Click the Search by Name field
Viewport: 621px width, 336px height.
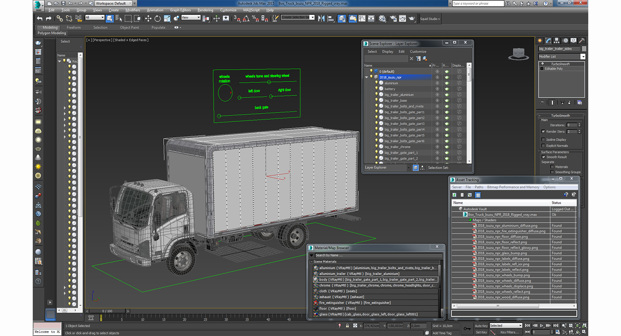[378, 255]
